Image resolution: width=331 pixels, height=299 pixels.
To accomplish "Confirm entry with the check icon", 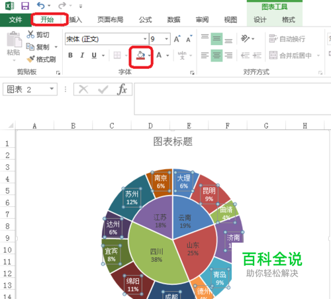I will [x=103, y=90].
